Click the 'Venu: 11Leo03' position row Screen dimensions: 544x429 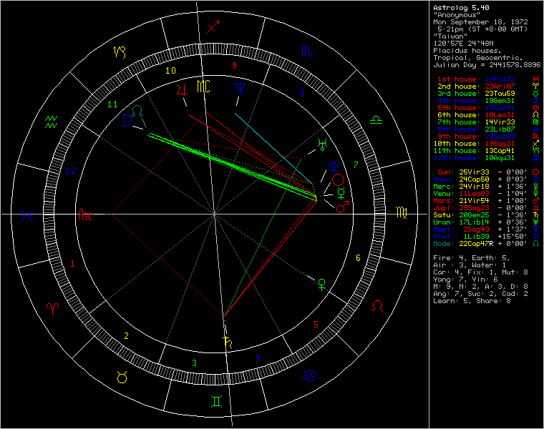pos(487,194)
